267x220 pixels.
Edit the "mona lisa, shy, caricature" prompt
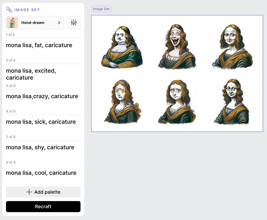tap(40, 147)
